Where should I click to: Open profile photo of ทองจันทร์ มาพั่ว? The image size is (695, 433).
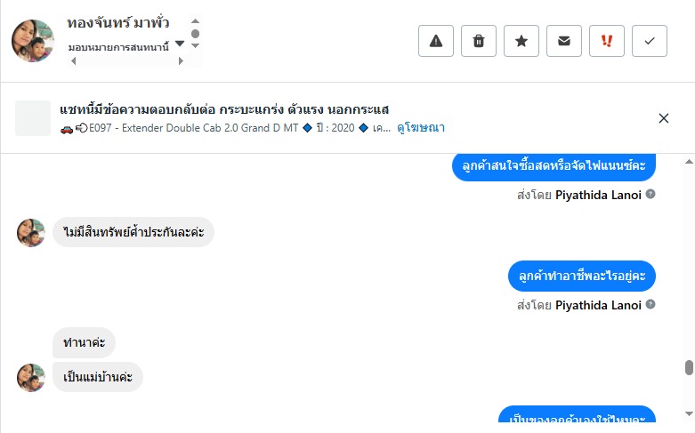tap(33, 41)
